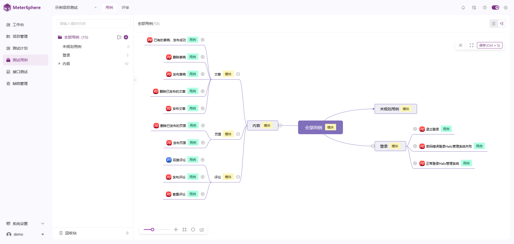
Task: Switch to list view mode
Action: point(494,24)
